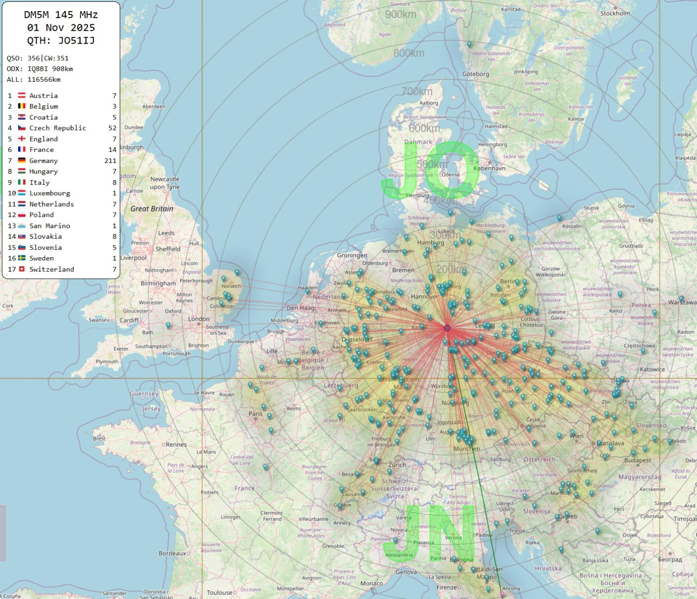Viewport: 697px width, 599px height.
Task: Click the Switzerland flag in the legend
Action: (22, 269)
